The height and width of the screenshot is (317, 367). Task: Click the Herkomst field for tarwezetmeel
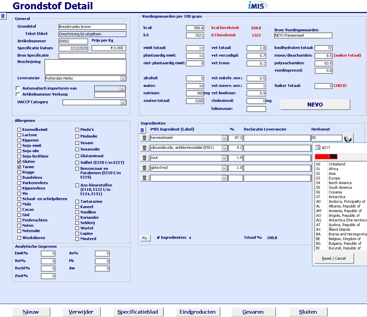(x=327, y=138)
